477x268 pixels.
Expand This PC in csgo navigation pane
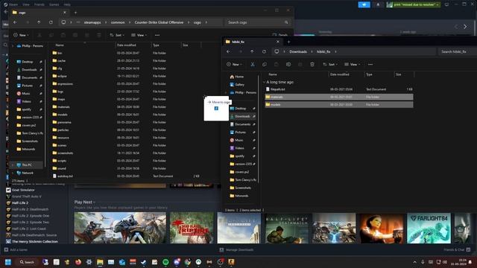[13, 165]
